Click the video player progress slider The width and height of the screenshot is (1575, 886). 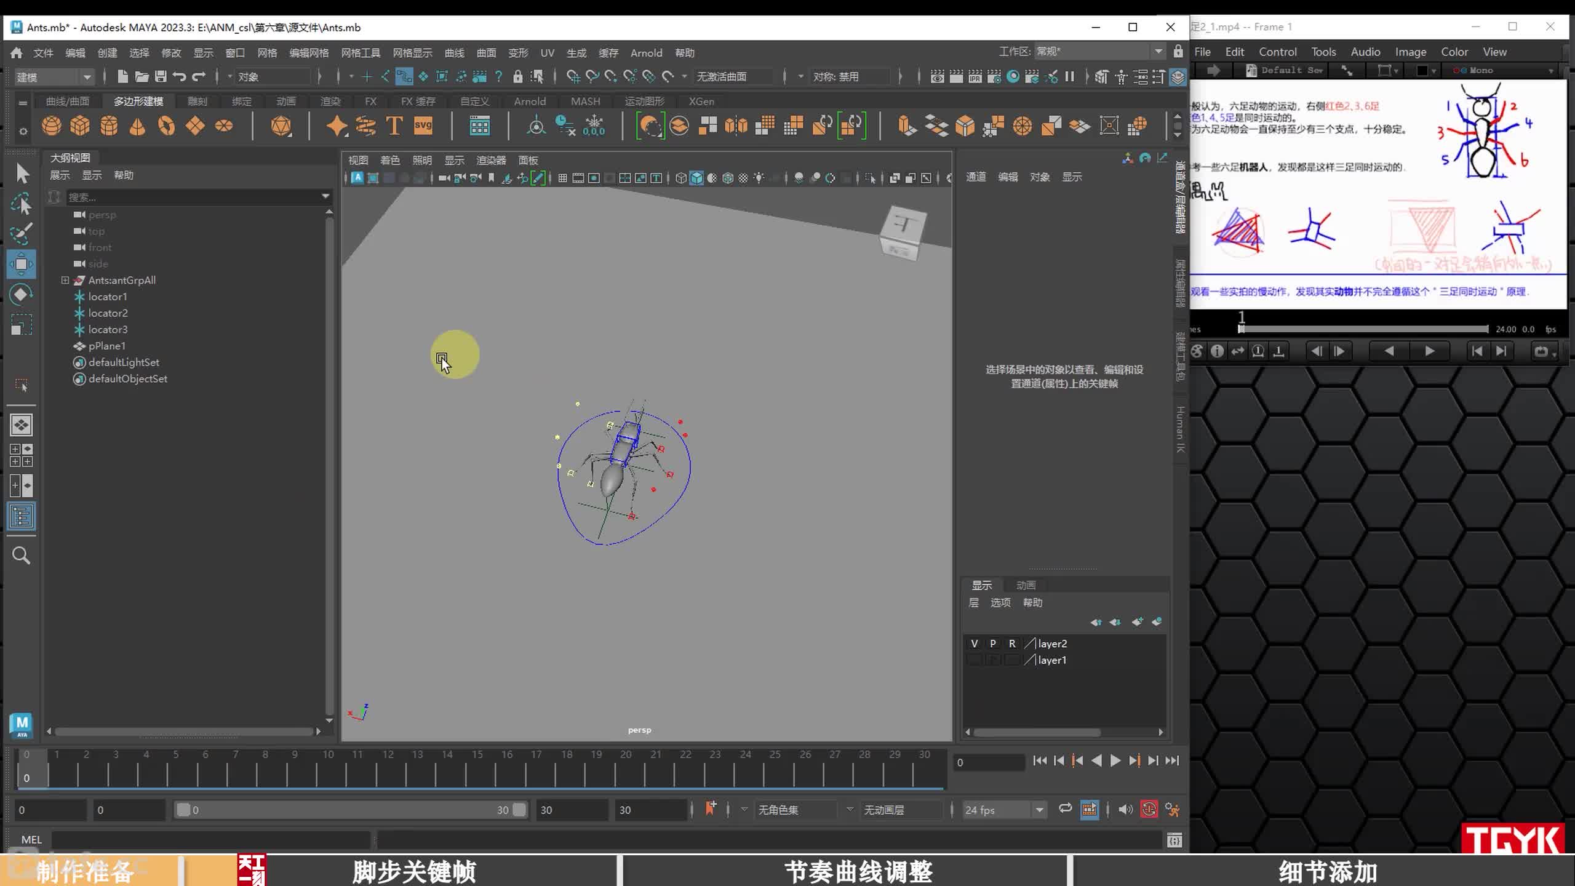pos(1363,329)
